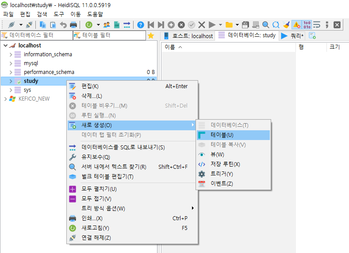Viewport: 349px width, 253px height.
Task: Collapse the localhost tree node
Action: (6, 46)
